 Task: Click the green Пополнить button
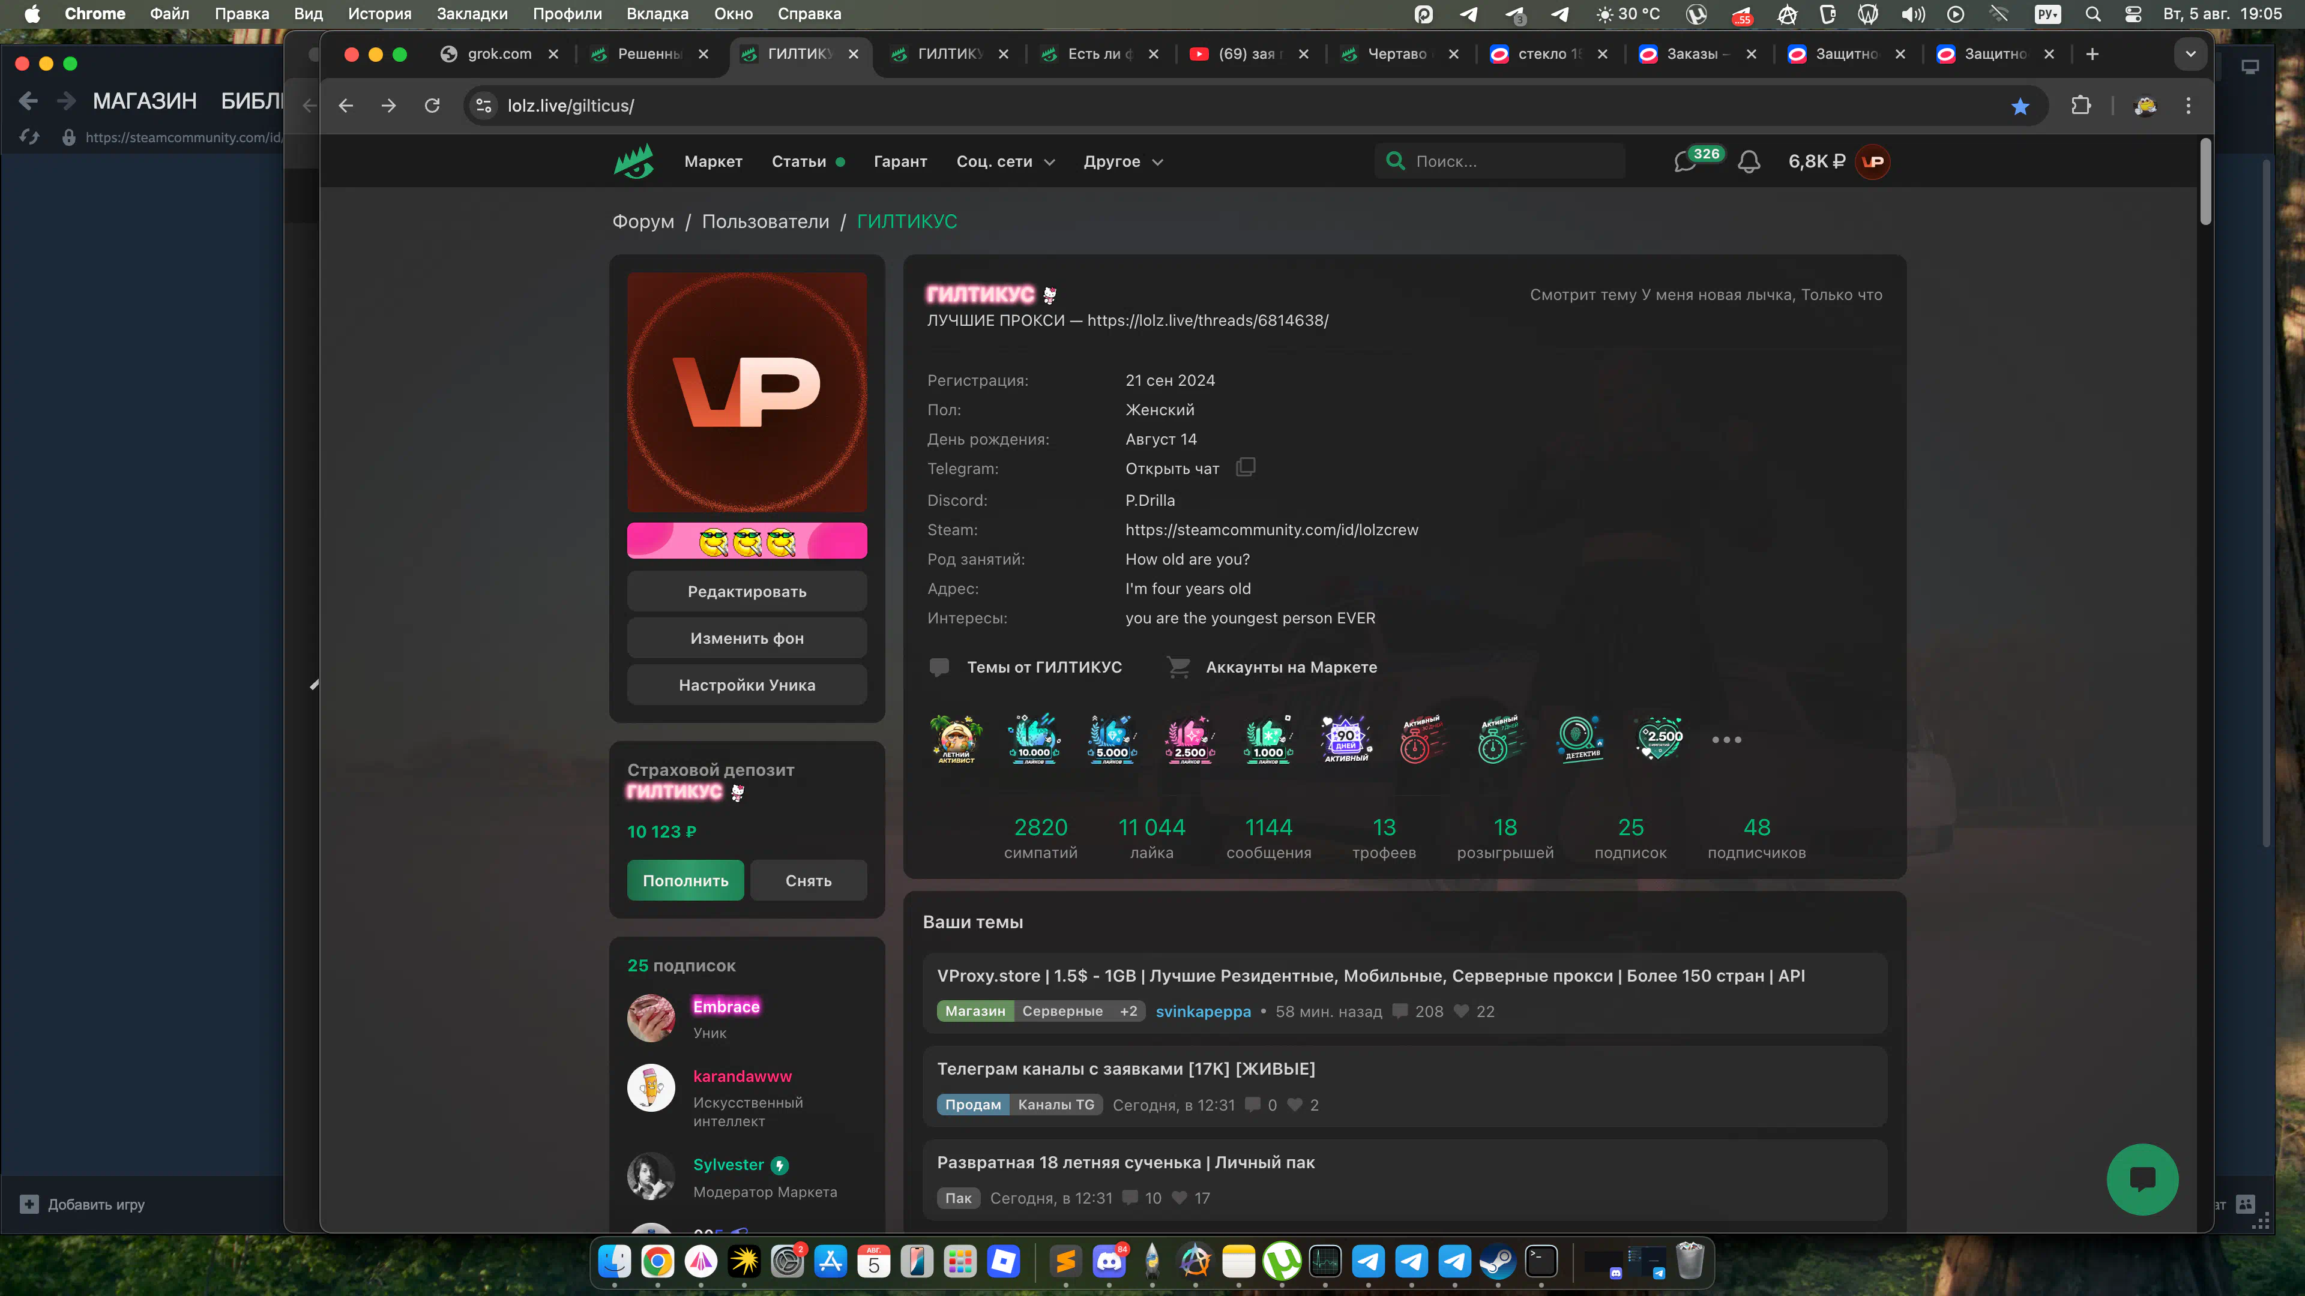685,880
